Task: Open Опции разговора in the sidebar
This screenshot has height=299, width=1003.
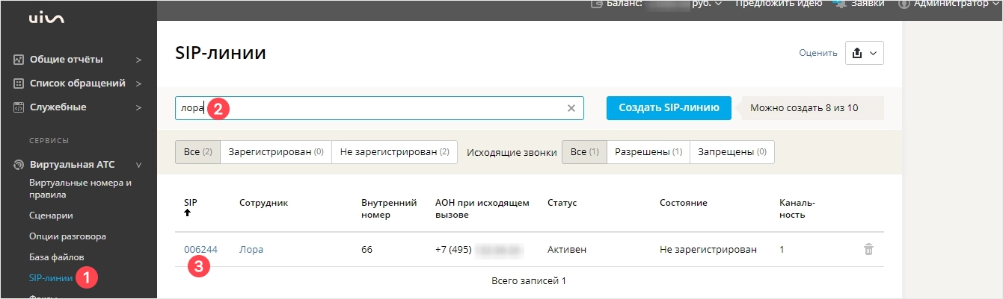Action: tap(67, 236)
